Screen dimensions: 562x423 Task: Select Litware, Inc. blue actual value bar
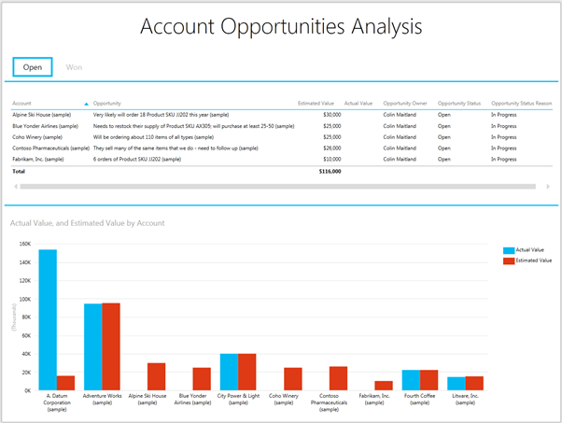[x=456, y=383]
